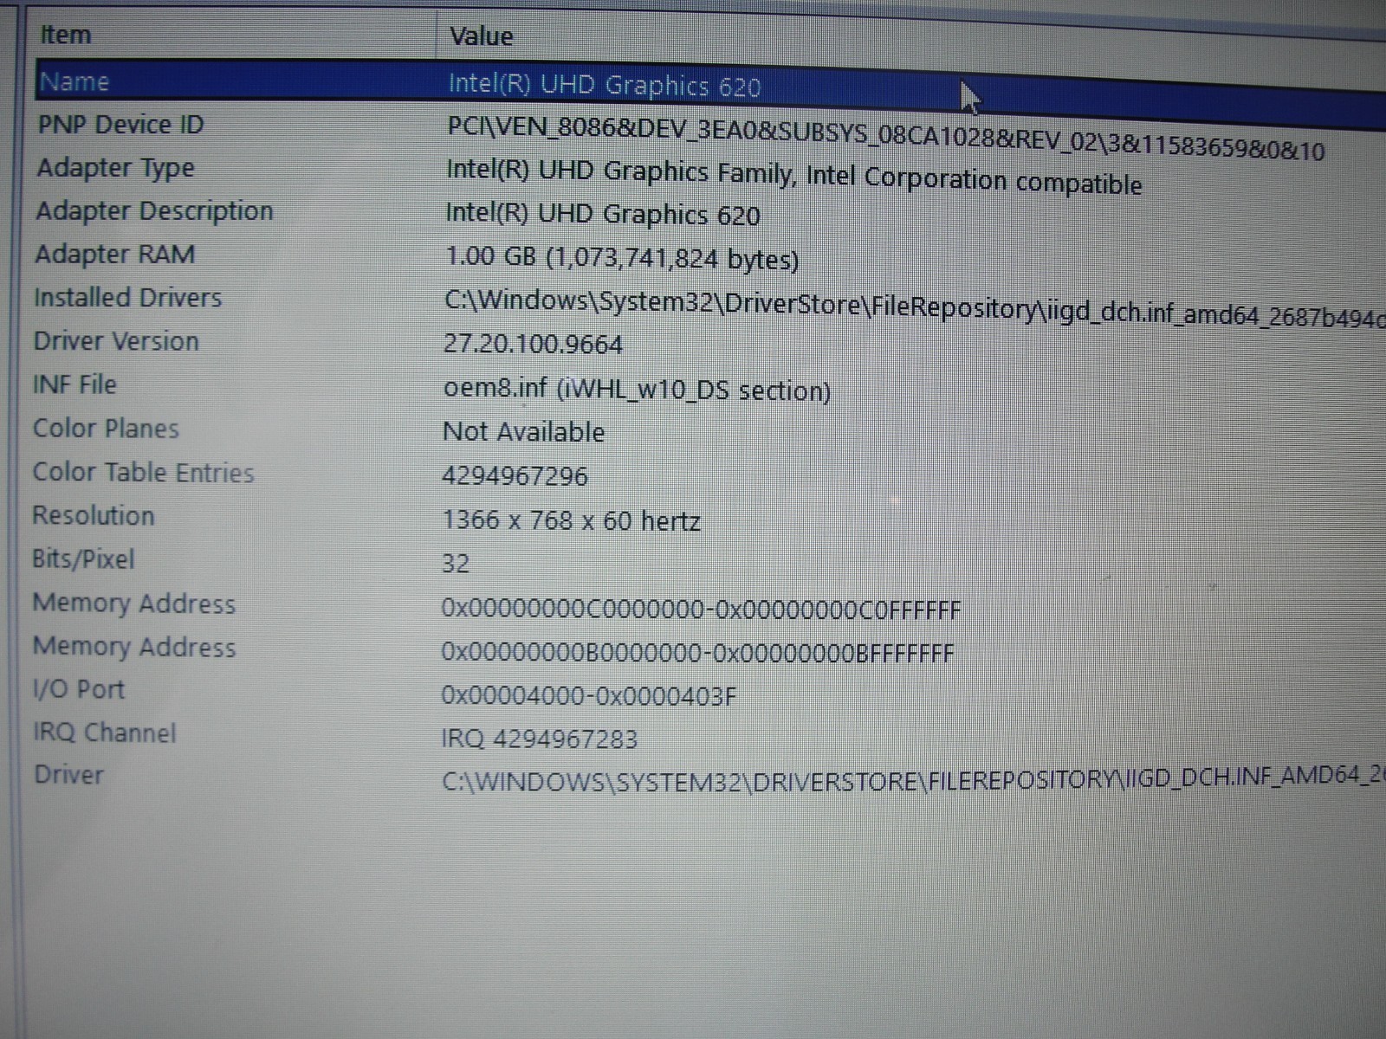1386x1039 pixels.
Task: Select the '1366 x 768 x 60 hertz' value
Action: point(571,520)
